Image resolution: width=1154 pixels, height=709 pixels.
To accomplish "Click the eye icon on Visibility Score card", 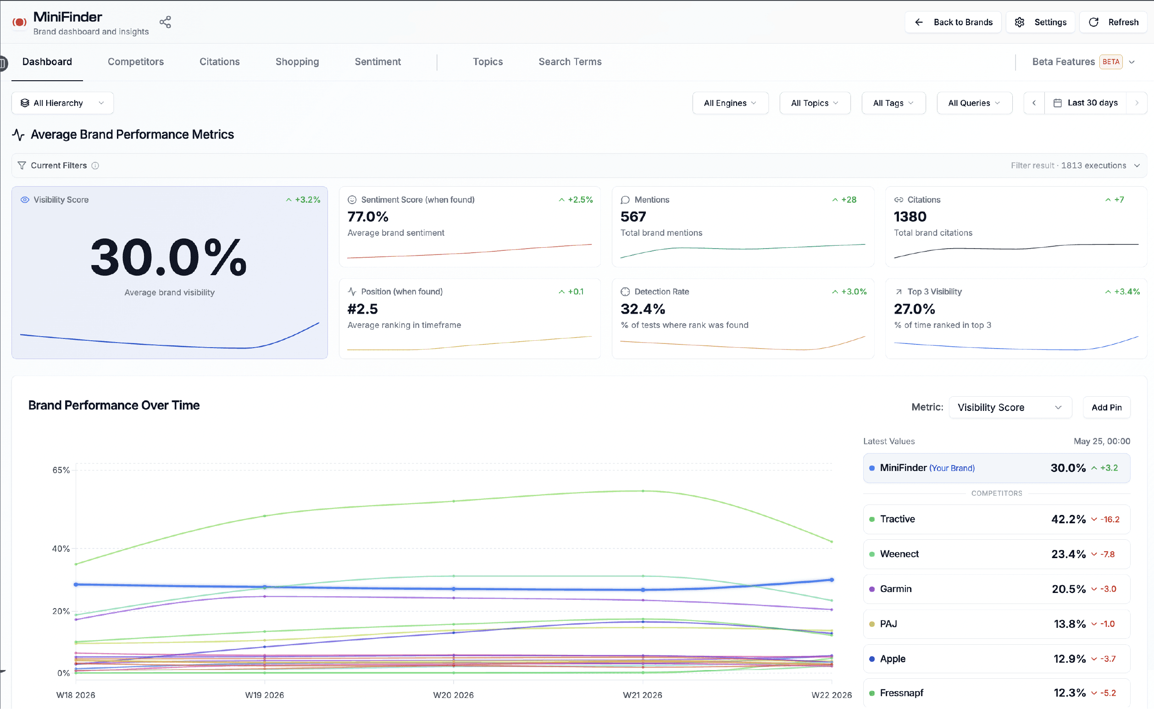I will [x=25, y=200].
